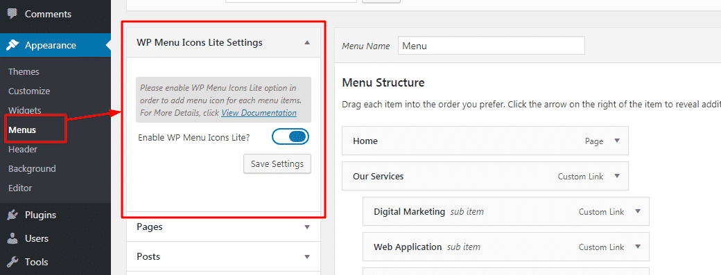
Task: Open the View Documentation link
Action: 259,112
